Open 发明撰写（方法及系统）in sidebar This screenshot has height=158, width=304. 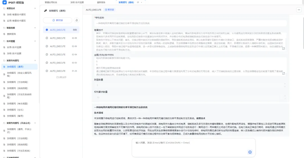19,151
